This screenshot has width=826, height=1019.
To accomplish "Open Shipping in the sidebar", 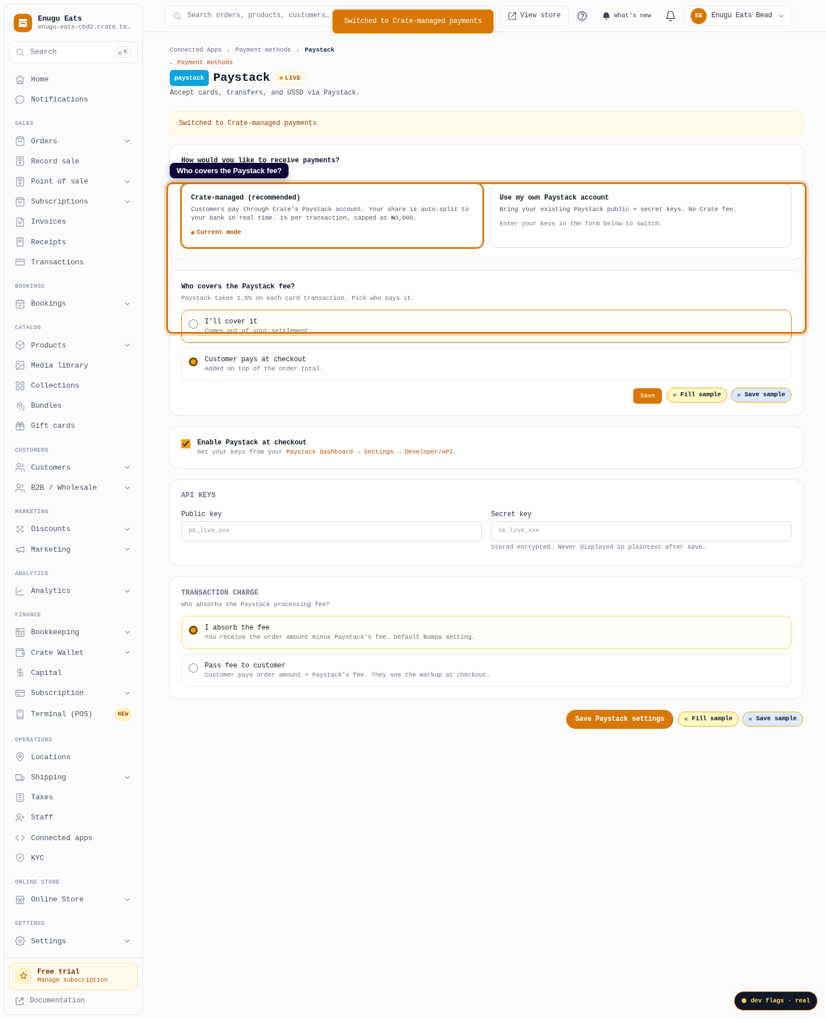I will point(73,777).
